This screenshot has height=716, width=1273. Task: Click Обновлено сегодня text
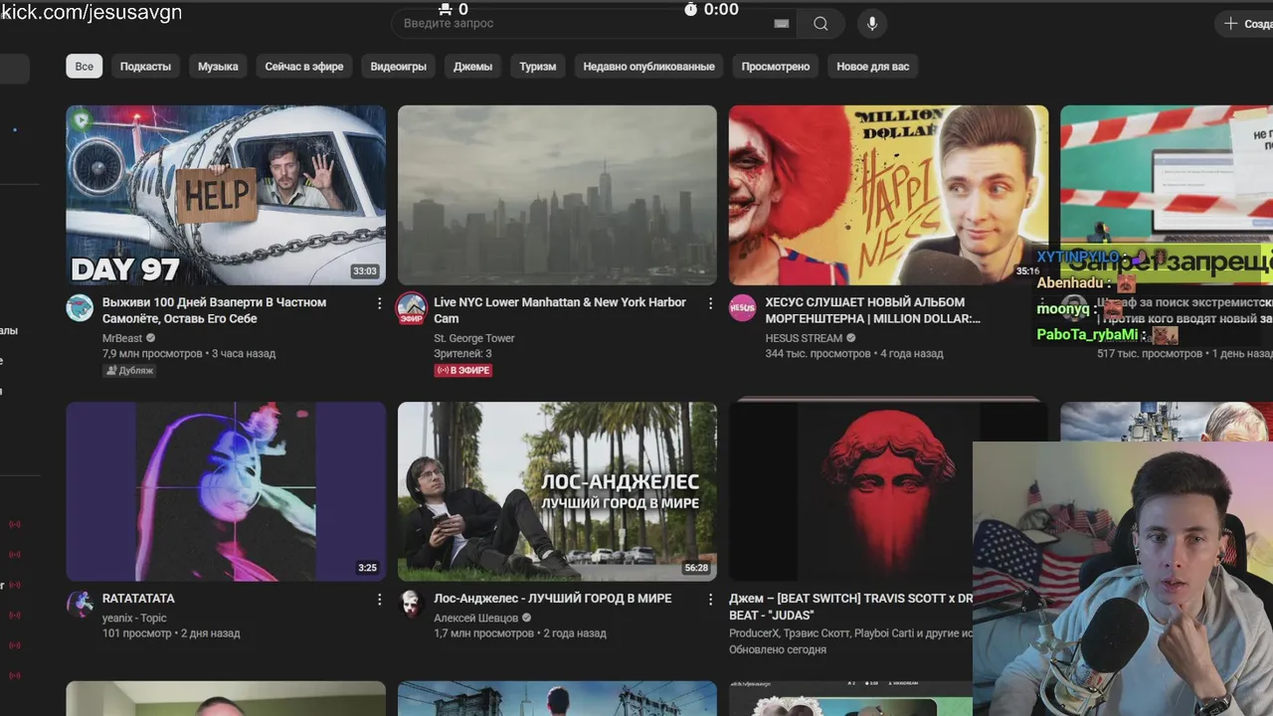point(778,649)
